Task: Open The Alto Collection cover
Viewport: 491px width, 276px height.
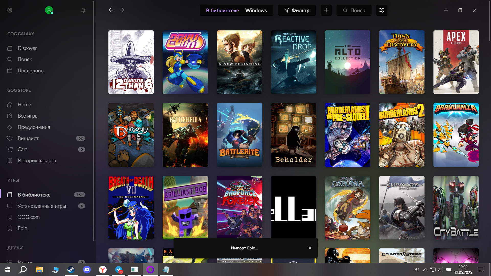Action: 348,62
